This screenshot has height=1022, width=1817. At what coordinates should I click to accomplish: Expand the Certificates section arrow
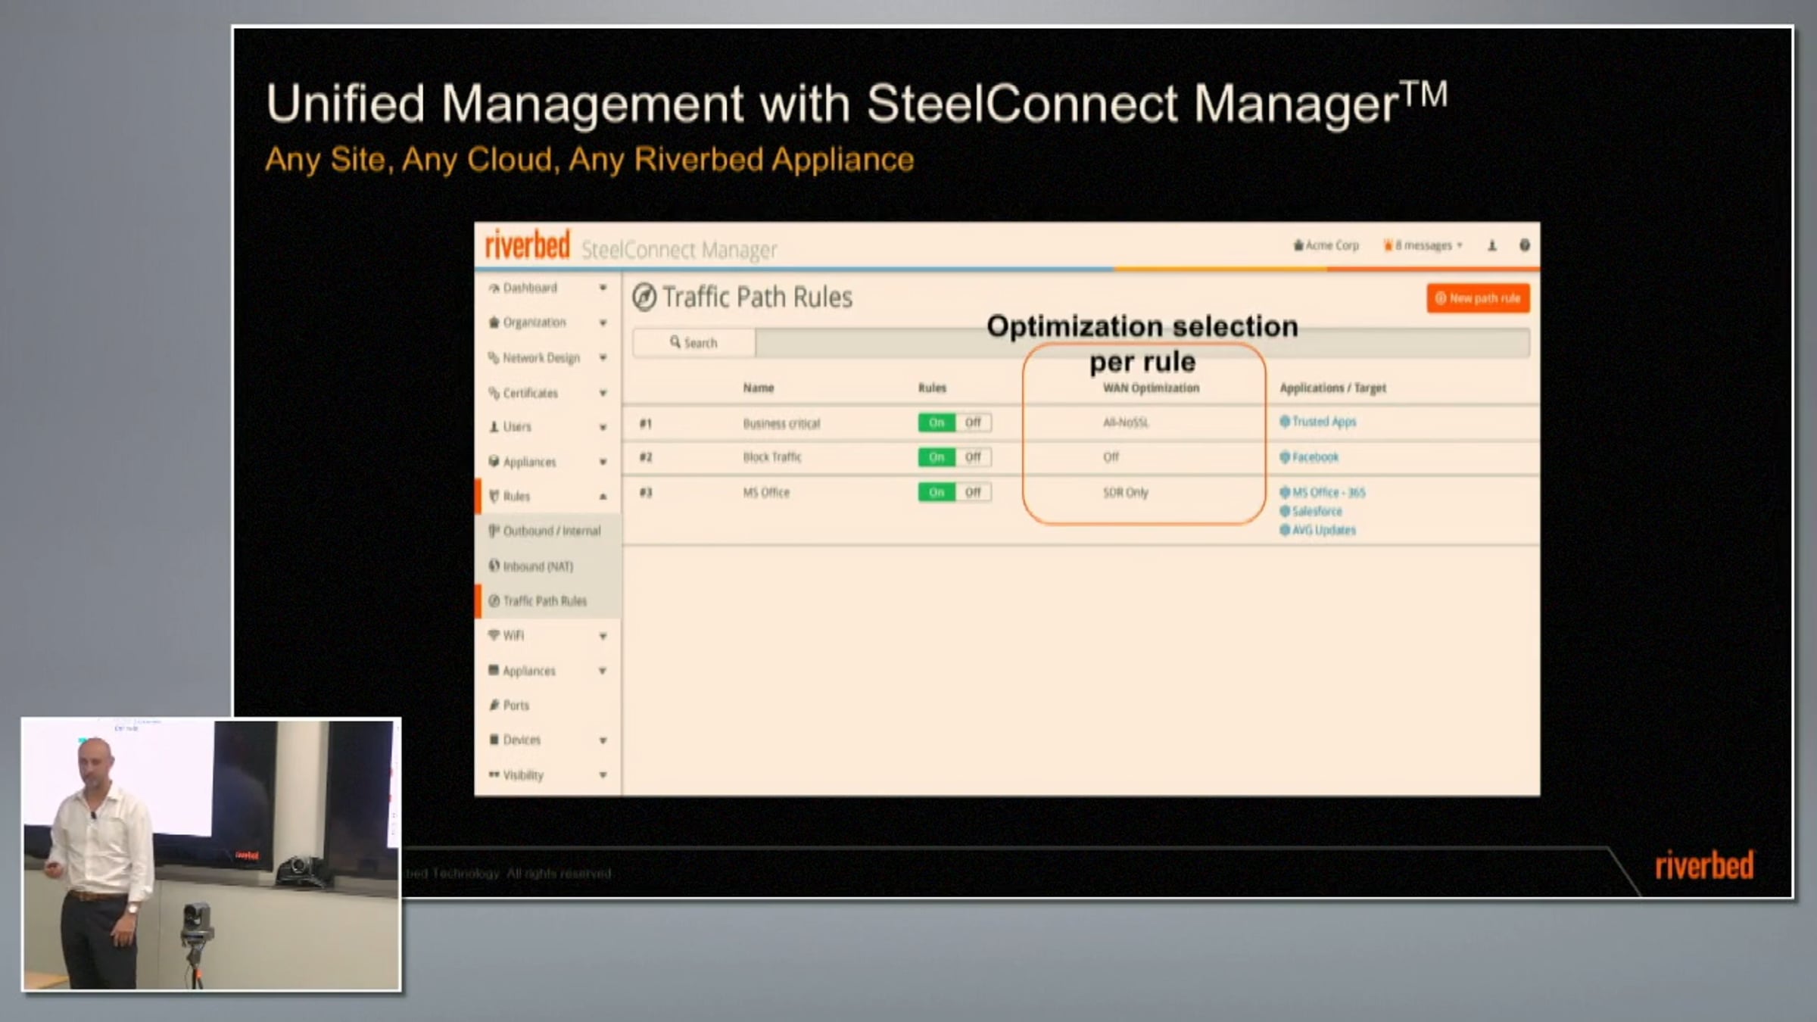point(603,393)
